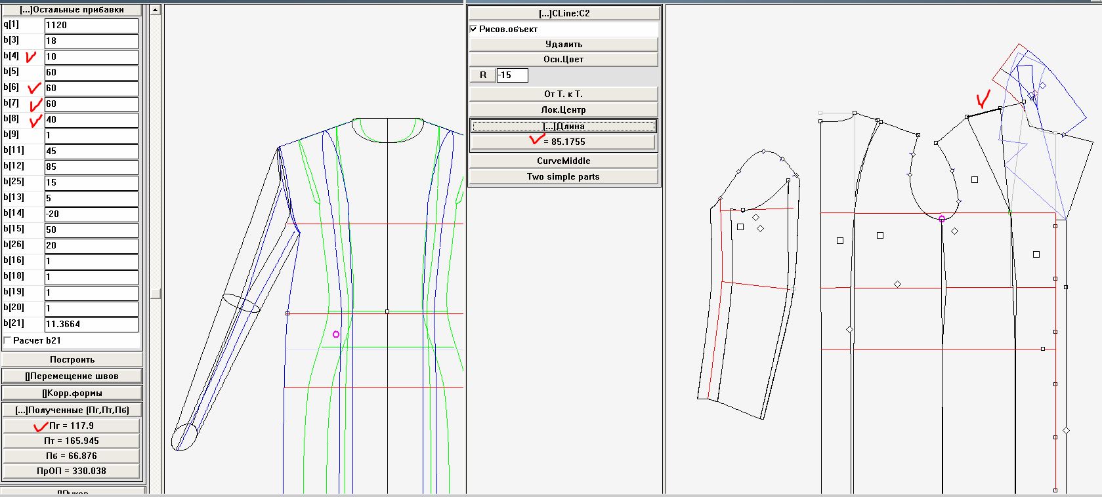Click the b[21] field showing 11.3664
Viewport: 1102px width, 497px height.
tap(91, 324)
